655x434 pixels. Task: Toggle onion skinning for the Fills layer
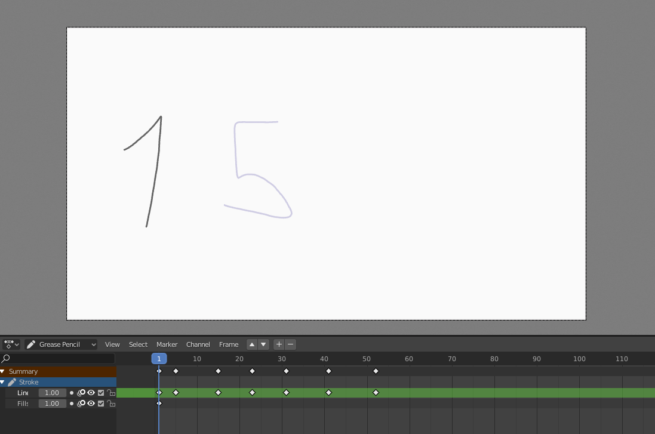(x=81, y=404)
